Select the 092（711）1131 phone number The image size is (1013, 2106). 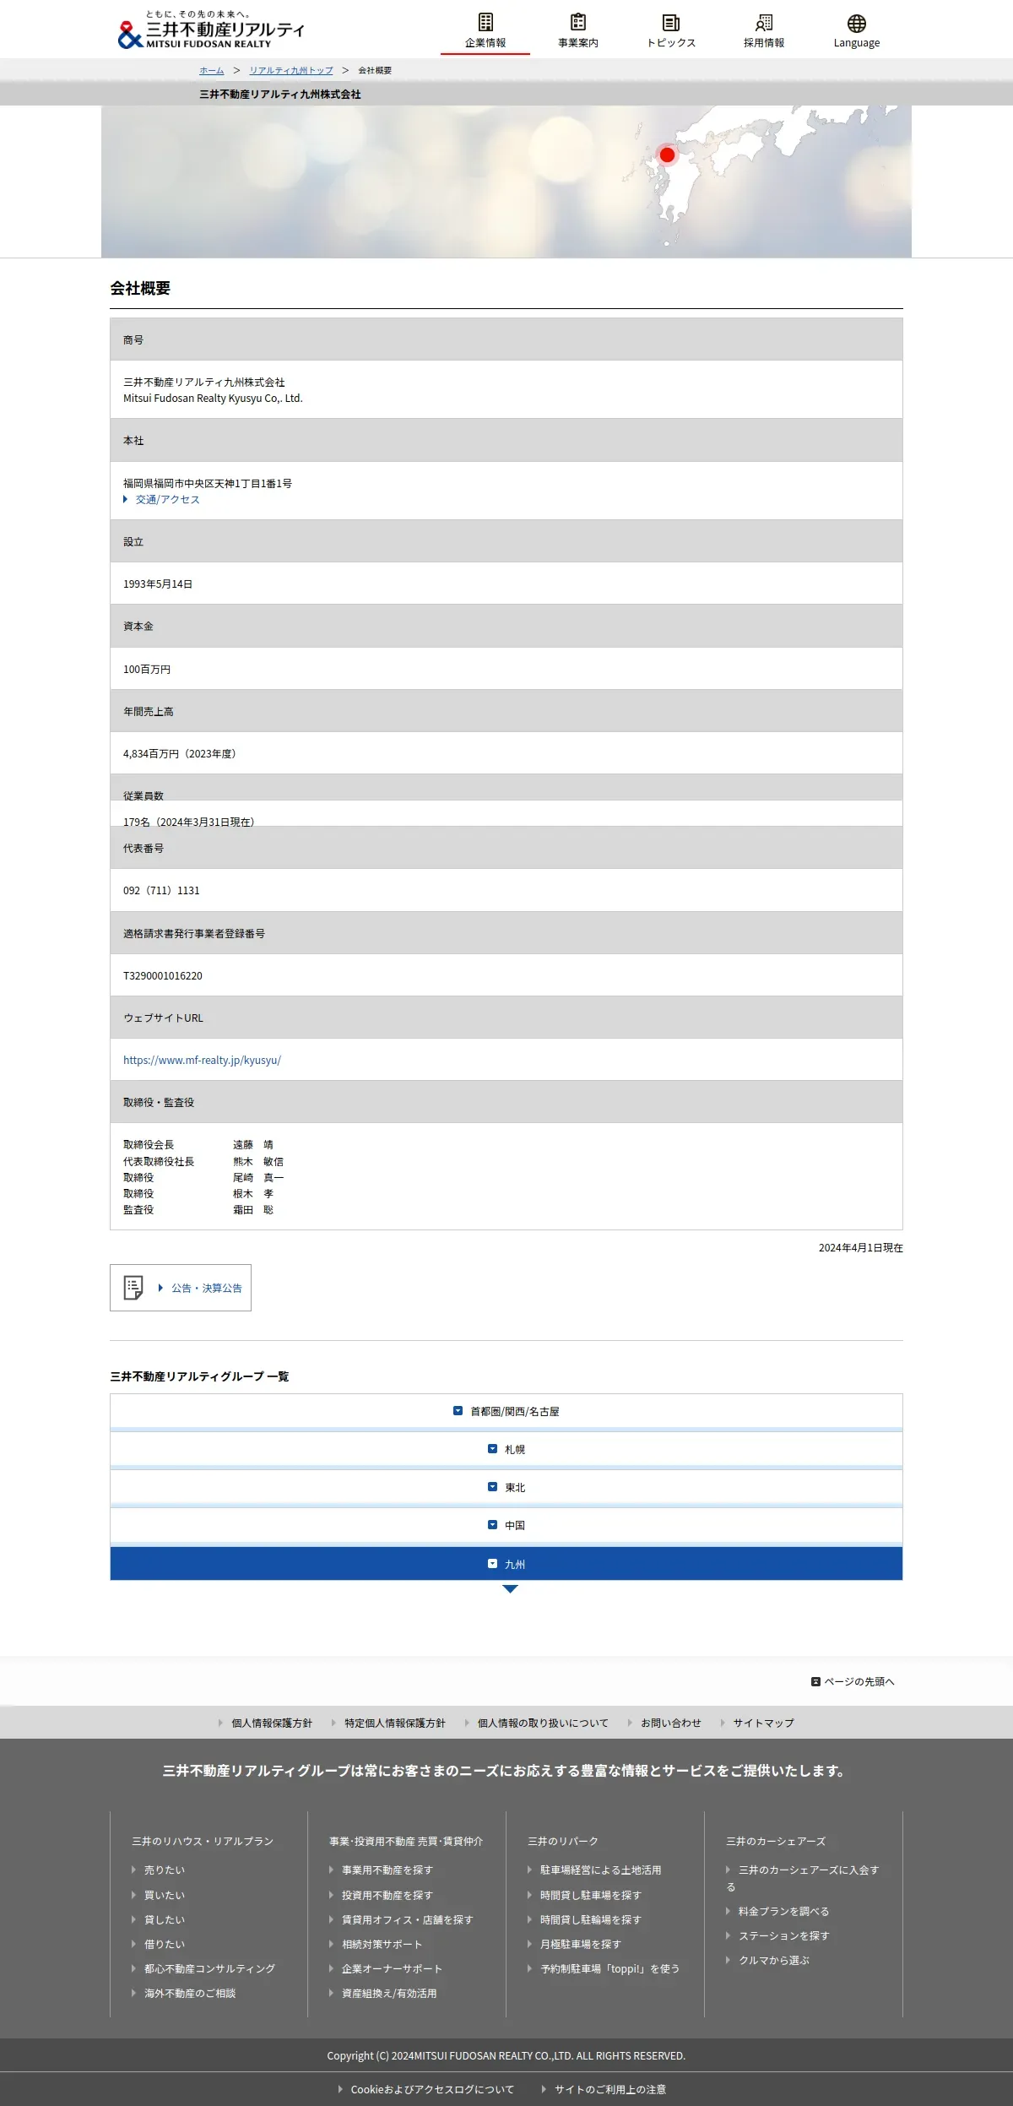point(161,890)
